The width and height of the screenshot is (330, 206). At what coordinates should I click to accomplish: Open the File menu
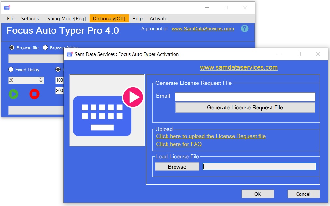tap(10, 18)
